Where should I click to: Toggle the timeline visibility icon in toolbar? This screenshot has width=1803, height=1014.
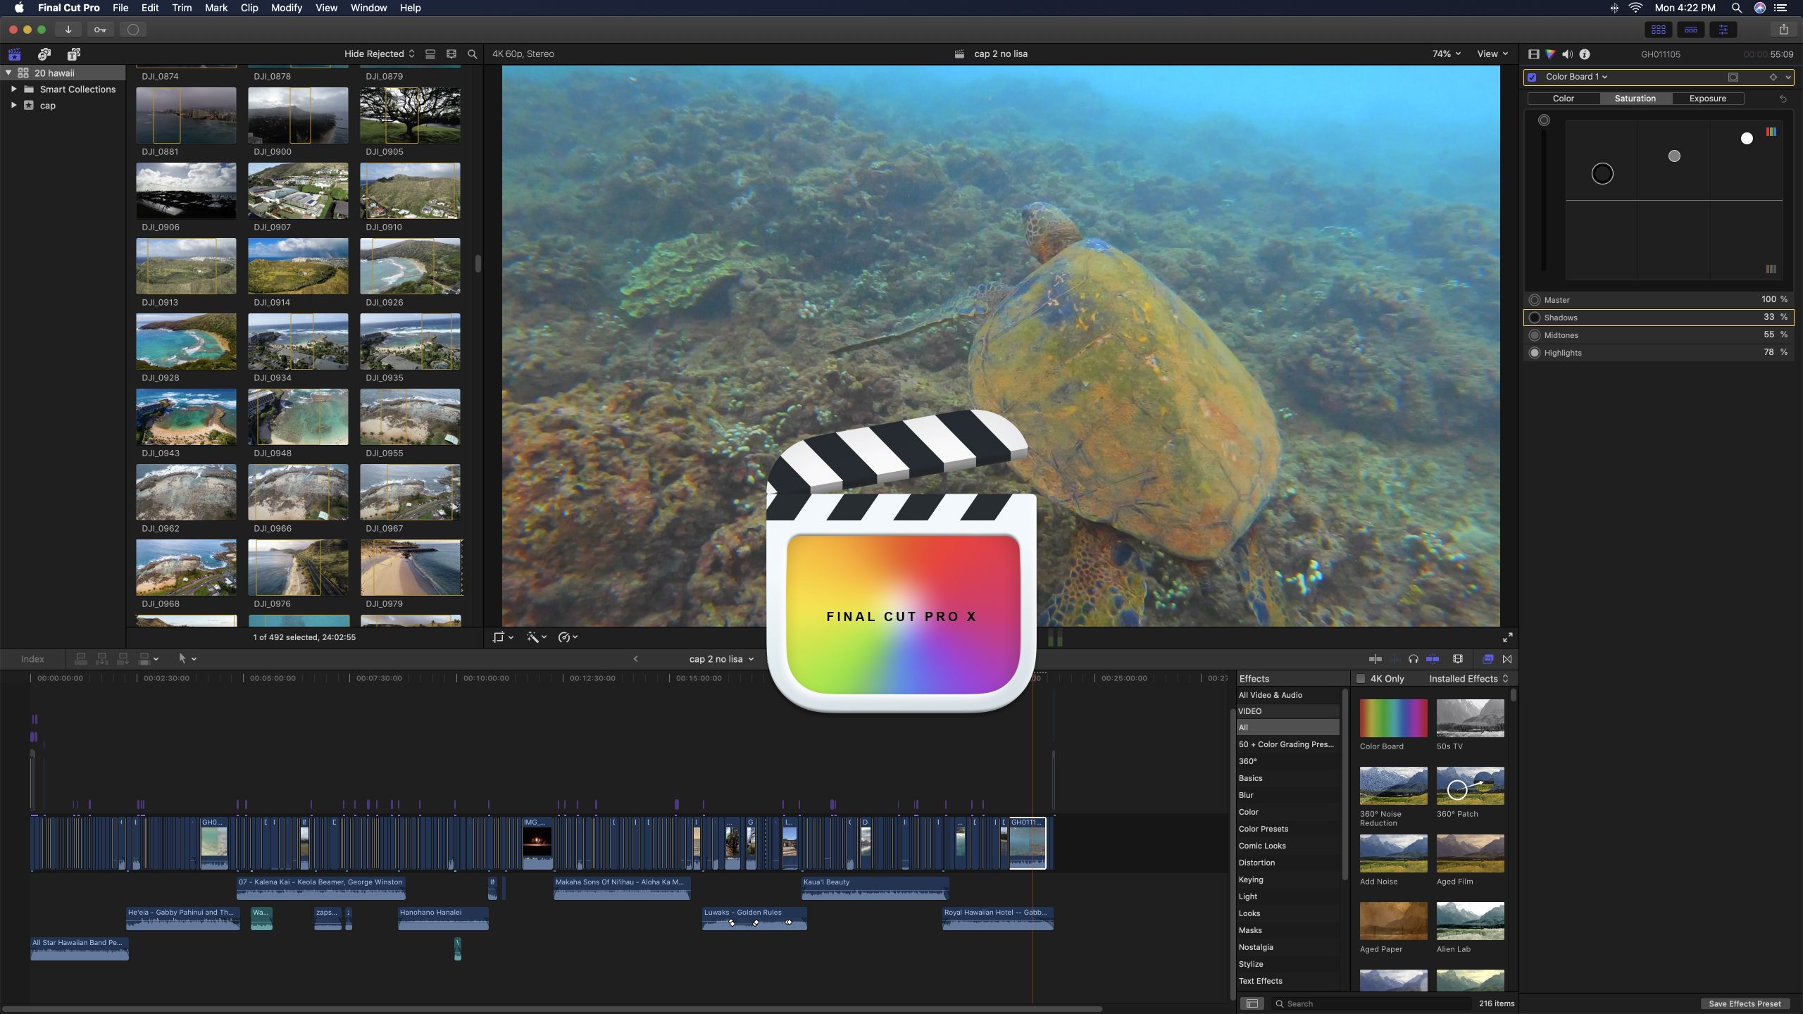(x=1690, y=30)
